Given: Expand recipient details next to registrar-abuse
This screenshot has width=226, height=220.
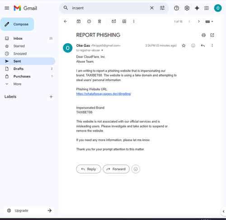Looking at the screenshot, I should (102, 50).
